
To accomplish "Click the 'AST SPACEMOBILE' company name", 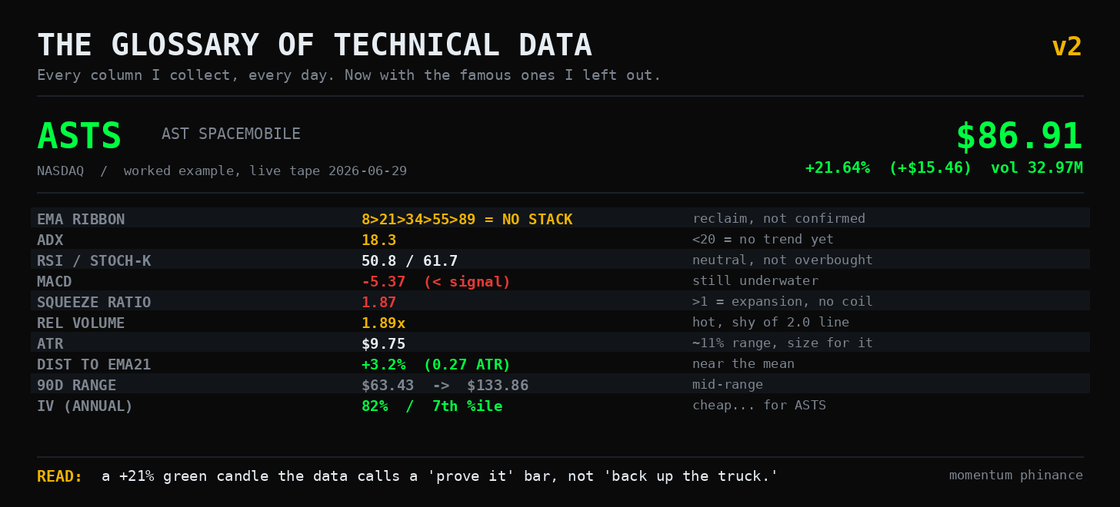I will coord(231,134).
